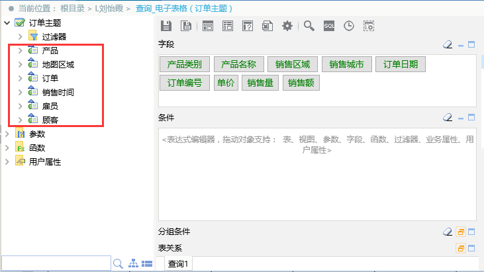Expand the 过滤器 node

(21, 36)
